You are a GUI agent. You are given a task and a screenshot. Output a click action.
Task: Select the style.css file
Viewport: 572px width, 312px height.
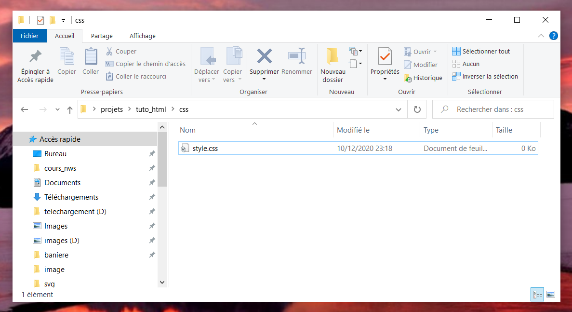point(358,148)
